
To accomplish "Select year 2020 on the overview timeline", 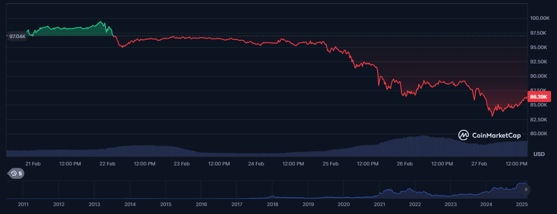I will click(x=344, y=205).
